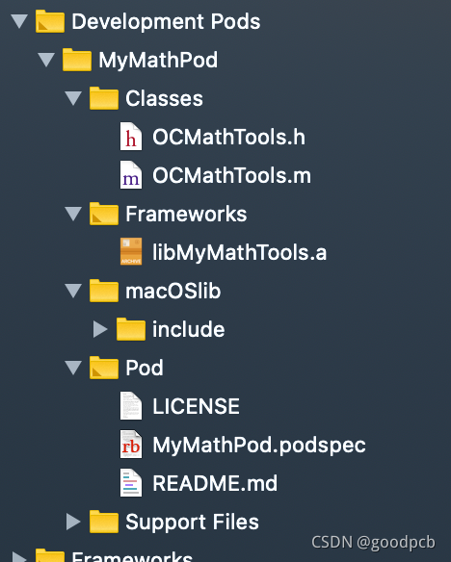Collapse the macOSlib folder triangle

coord(73,291)
